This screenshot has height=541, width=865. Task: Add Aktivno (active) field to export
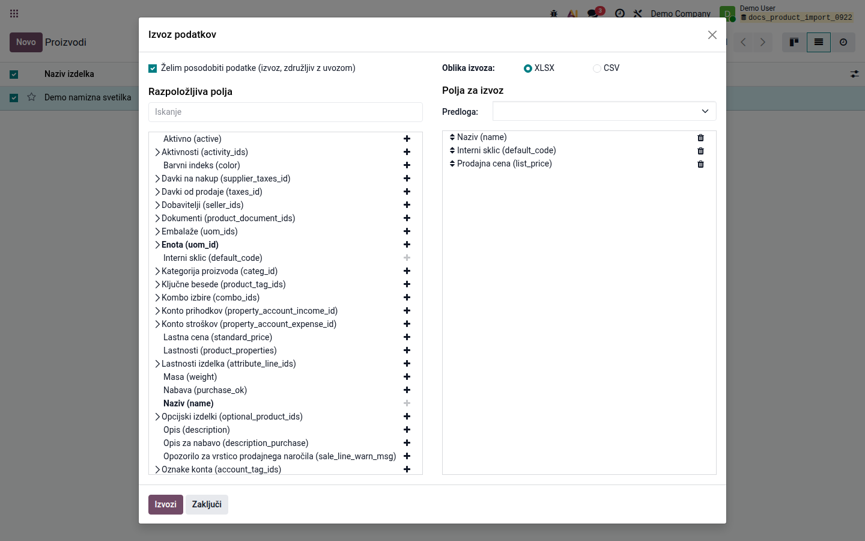[407, 139]
